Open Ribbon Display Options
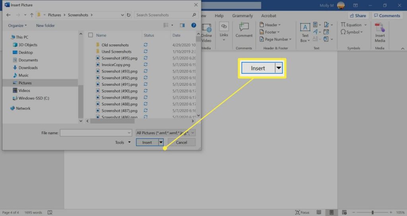This screenshot has width=407, height=216. click(355, 5)
